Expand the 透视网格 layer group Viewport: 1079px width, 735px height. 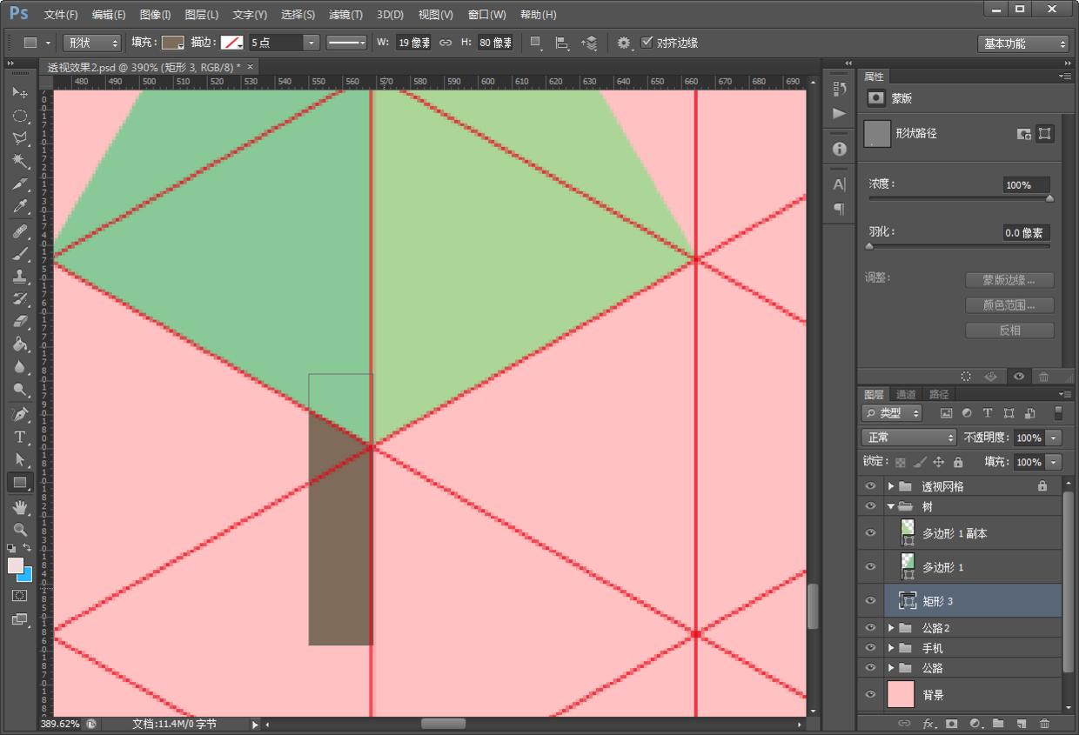(891, 486)
